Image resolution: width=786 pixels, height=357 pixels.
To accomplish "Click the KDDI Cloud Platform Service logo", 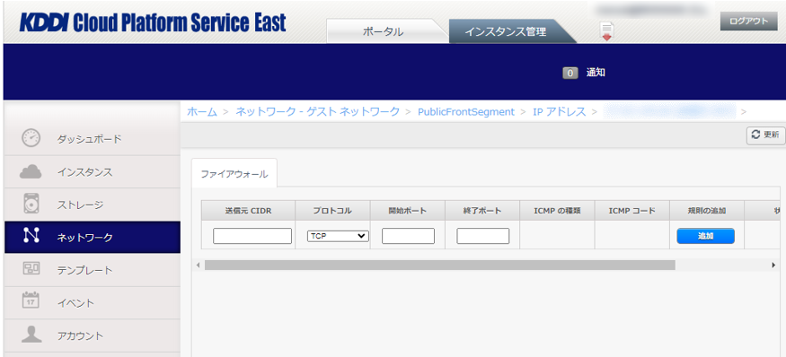I will 153,22.
